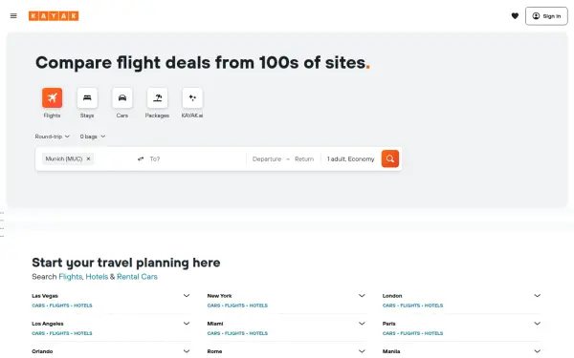Click CARS link under New York
This screenshot has height=358, width=574.
[x=213, y=305]
